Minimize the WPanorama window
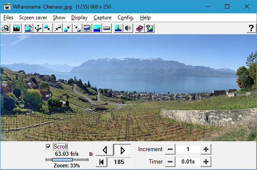This screenshot has height=170, width=257. 208,6
